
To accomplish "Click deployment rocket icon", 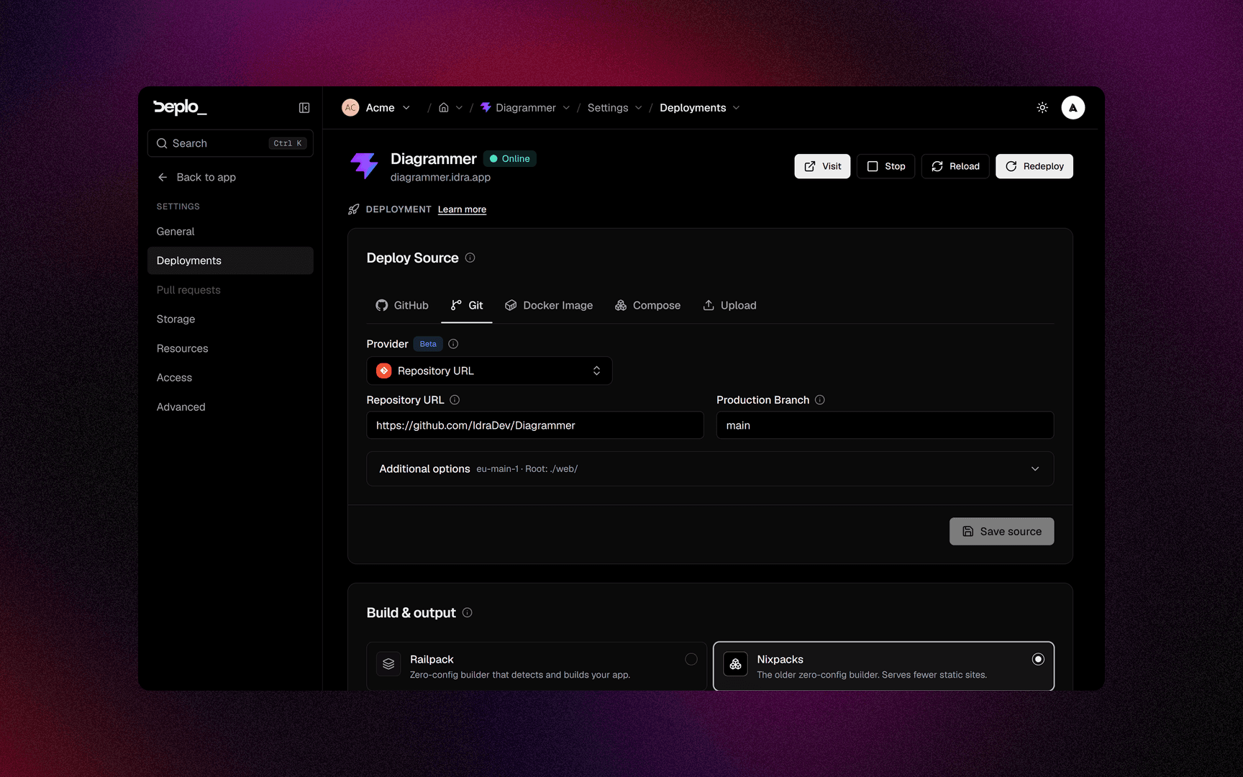I will pos(353,209).
